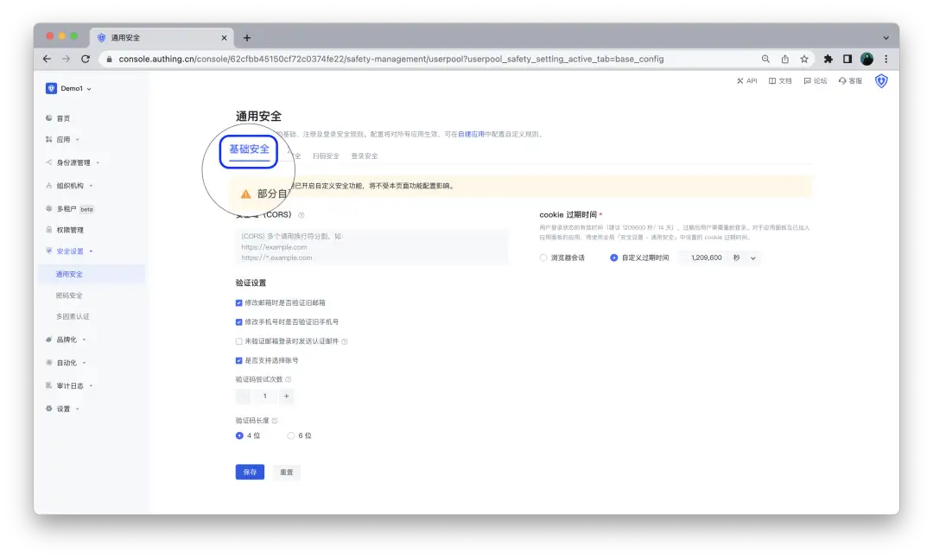This screenshot has height=559, width=933.
Task: Click the Authing shield logo at top right
Action: (881, 81)
